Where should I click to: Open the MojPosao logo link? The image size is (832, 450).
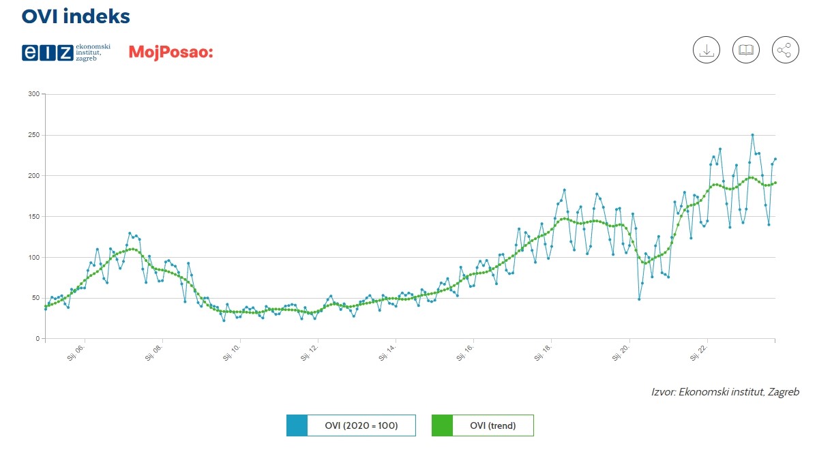coord(171,52)
